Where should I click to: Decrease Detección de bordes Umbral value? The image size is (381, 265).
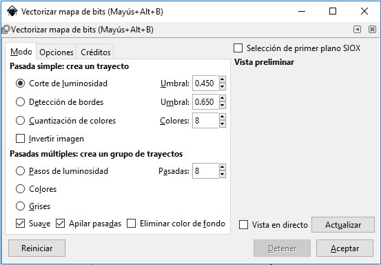point(223,106)
